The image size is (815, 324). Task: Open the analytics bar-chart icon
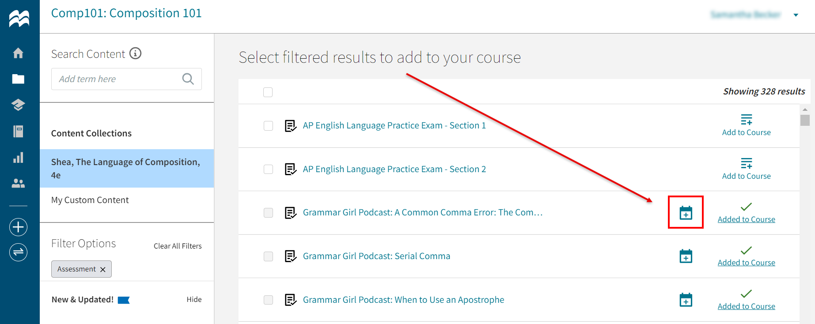pos(18,158)
